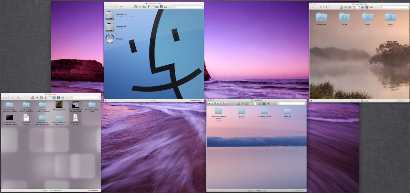The image size is (410, 193).
Task: Open the Network globe icon
Action: (x=110, y=39)
